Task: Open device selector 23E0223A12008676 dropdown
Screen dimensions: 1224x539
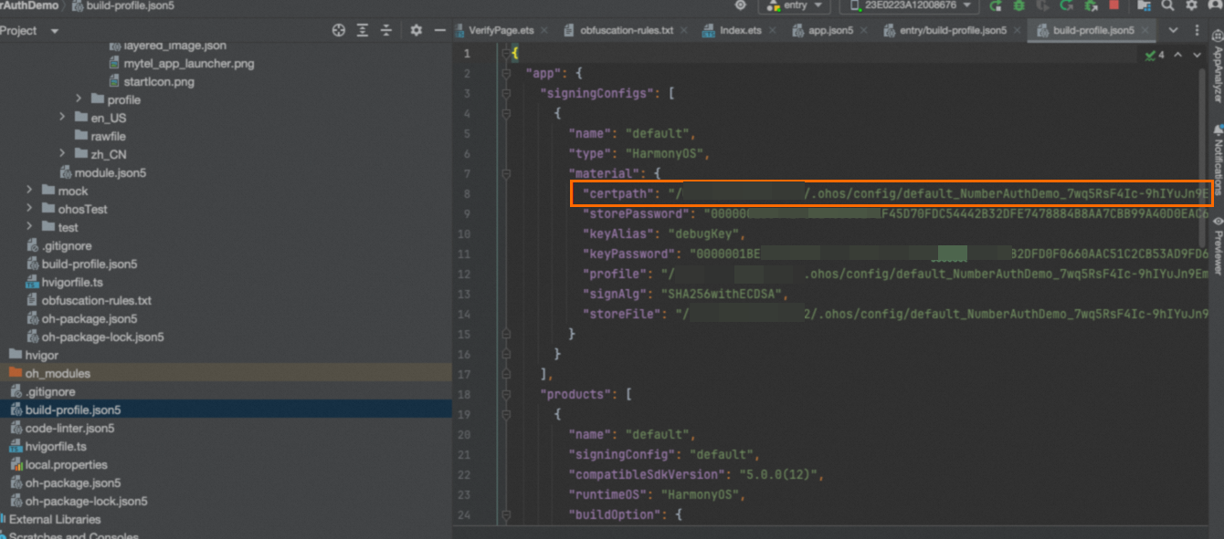Action: coord(909,5)
